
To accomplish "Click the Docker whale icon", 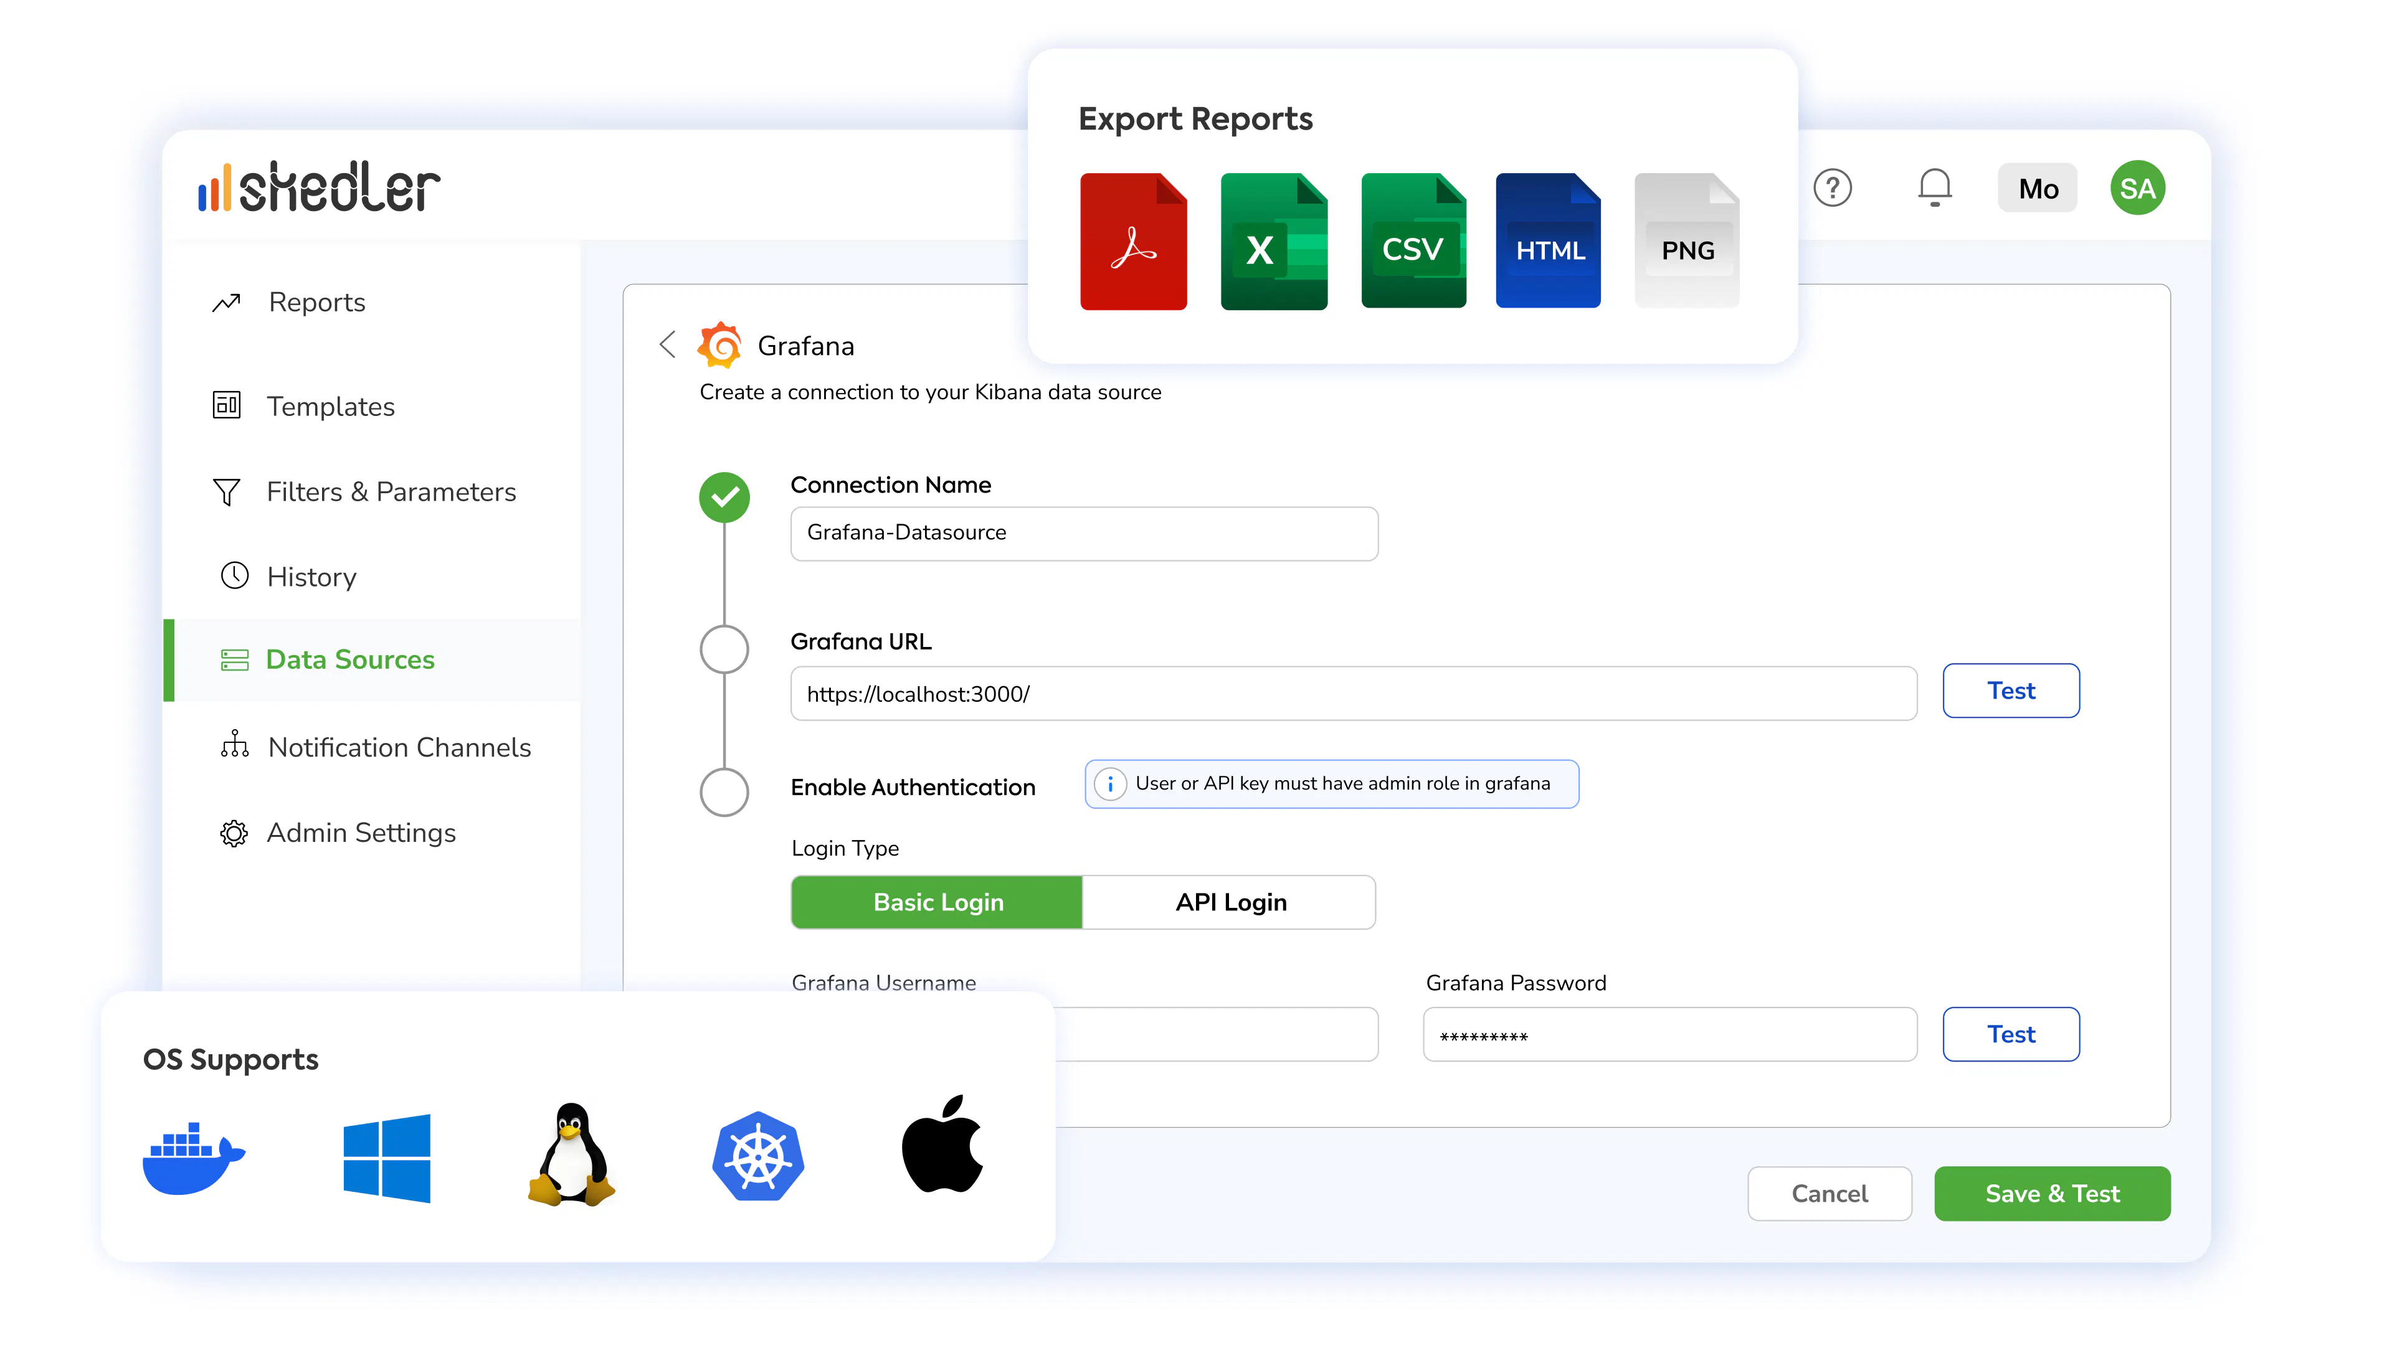I will (193, 1158).
